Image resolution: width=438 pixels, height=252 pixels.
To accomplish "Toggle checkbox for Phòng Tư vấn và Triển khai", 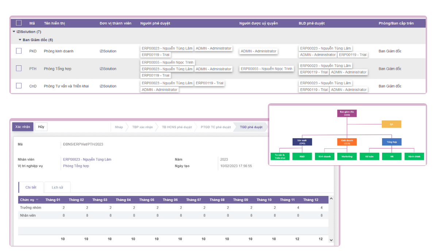I will tap(19, 86).
